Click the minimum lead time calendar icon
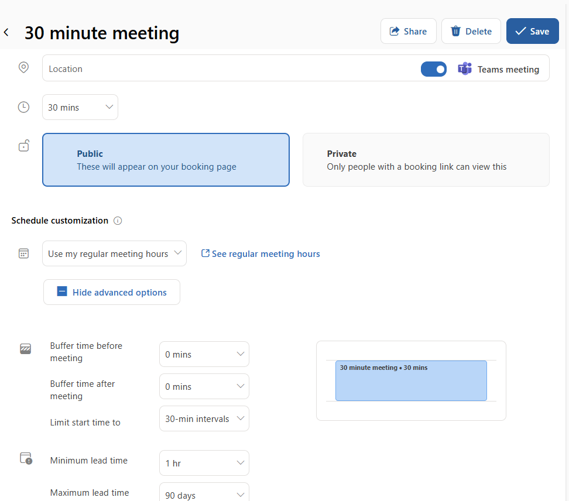Viewport: 569px width, 501px height. [26, 458]
